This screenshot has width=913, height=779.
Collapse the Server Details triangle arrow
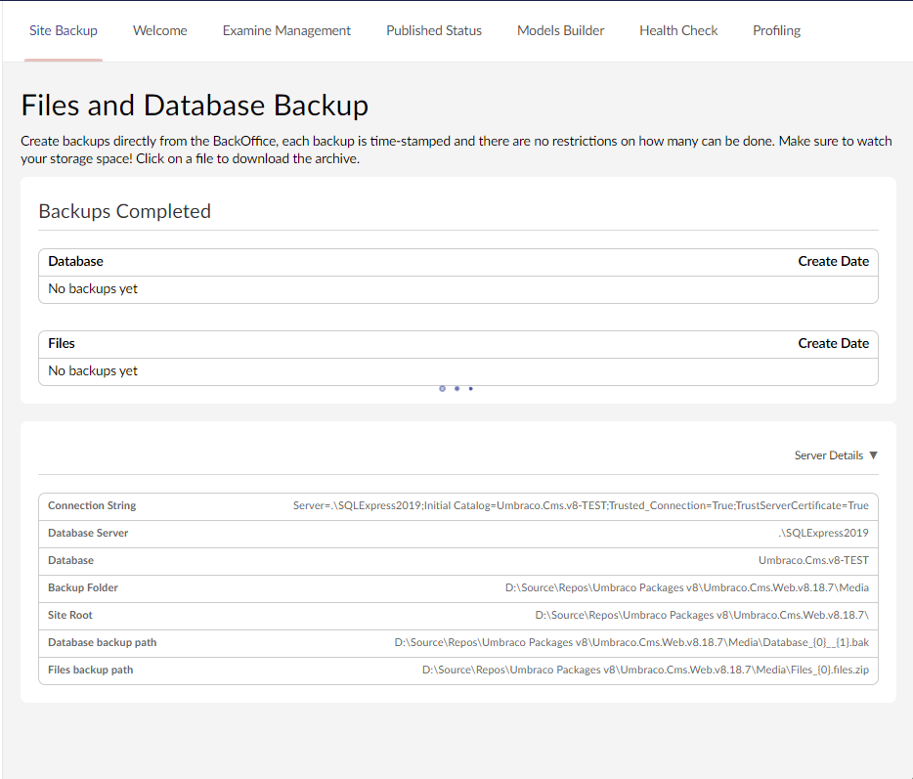pyautogui.click(x=873, y=455)
